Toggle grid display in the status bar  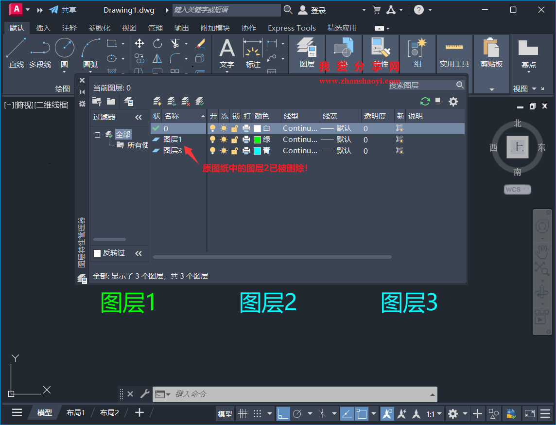pos(242,413)
